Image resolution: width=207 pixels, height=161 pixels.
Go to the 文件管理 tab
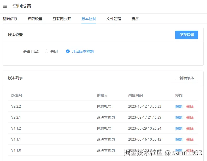(x=114, y=19)
